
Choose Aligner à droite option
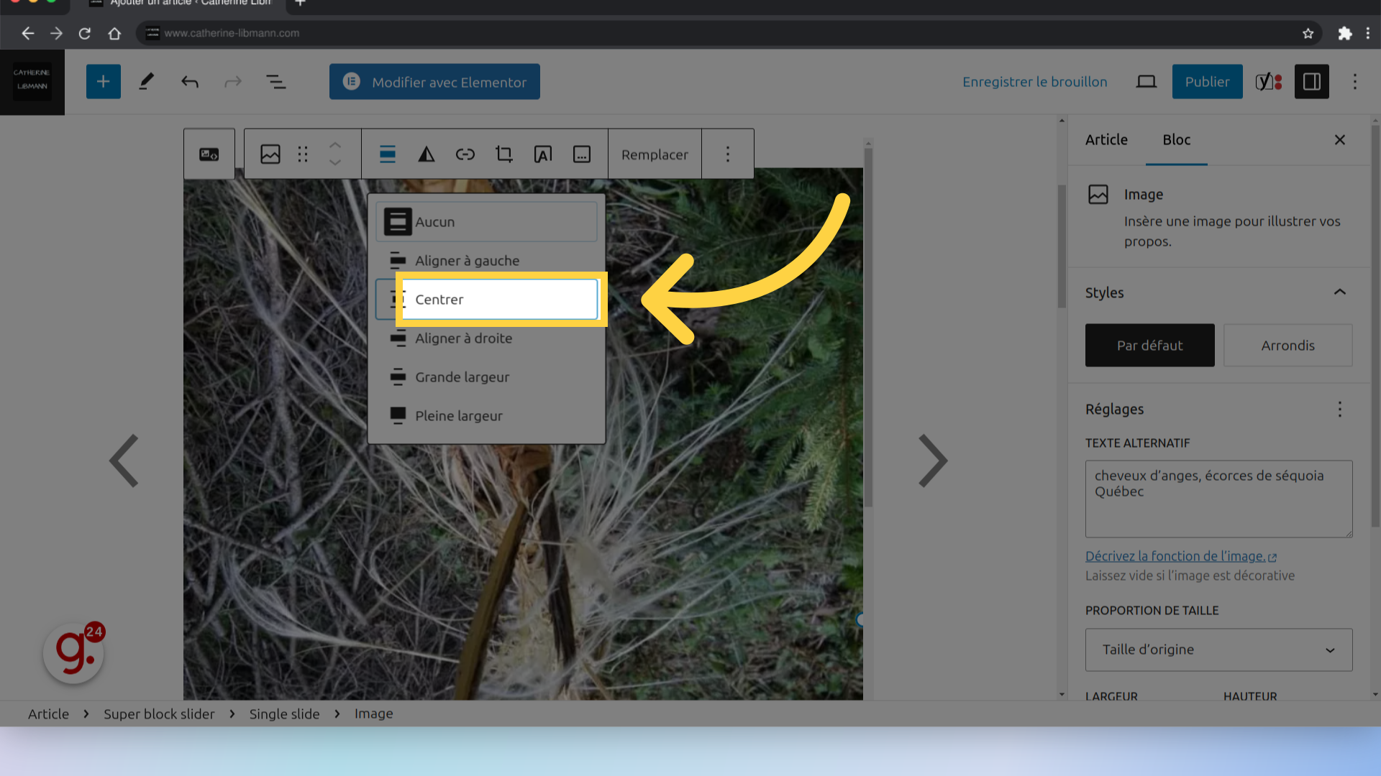point(487,338)
